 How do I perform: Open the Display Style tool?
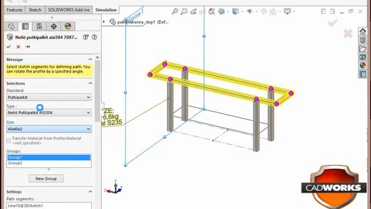(x=235, y=11)
